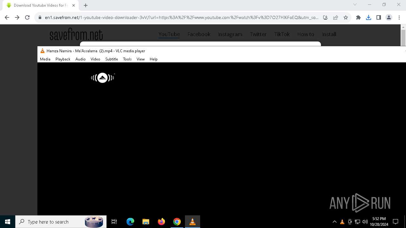The image size is (406, 228).
Task: Open VLC Subtitle menu
Action: pyautogui.click(x=112, y=59)
